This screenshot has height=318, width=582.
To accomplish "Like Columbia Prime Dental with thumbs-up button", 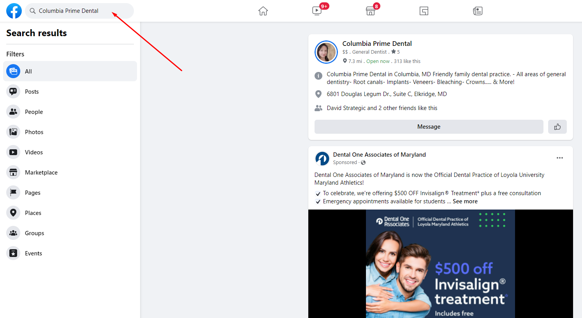I will pos(557,127).
